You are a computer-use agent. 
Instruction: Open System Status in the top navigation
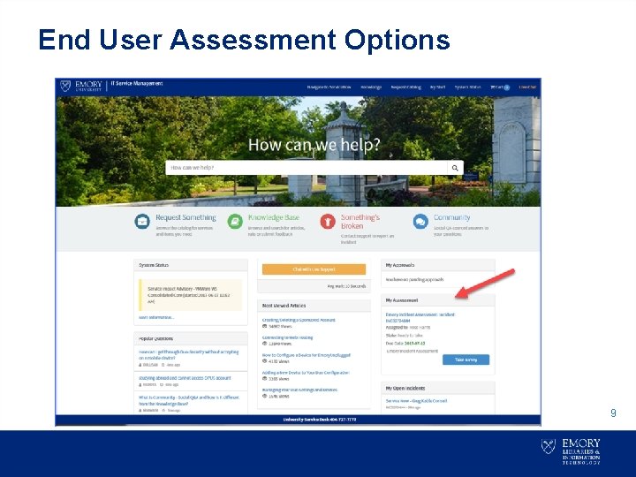(x=467, y=87)
